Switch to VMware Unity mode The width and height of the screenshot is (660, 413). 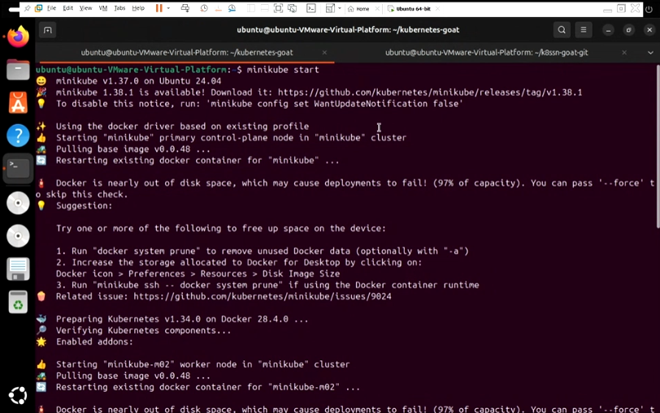tap(292, 8)
